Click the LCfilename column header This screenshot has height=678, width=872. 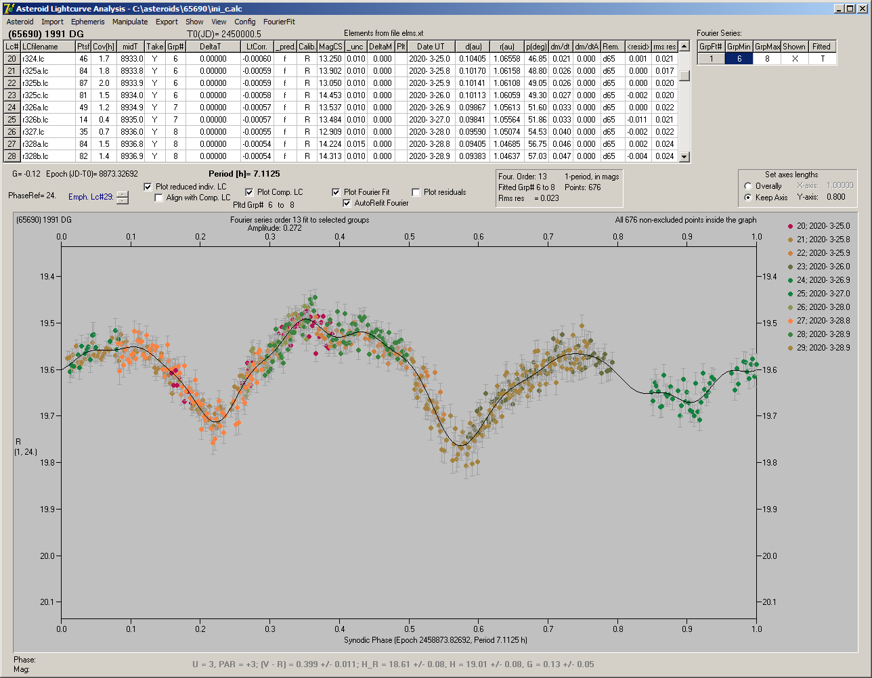point(47,47)
